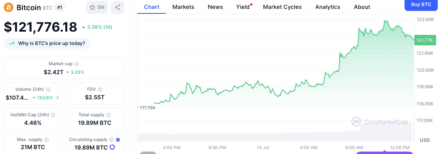Screen dimensions: 439x154
Task: Click the Buy BTC button
Action: pyautogui.click(x=421, y=4)
